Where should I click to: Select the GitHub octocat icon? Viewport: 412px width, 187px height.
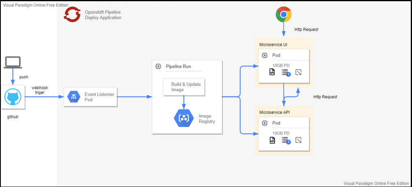pyautogui.click(x=13, y=98)
